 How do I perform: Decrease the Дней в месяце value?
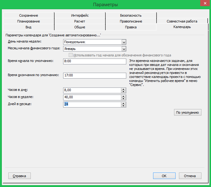124,106
